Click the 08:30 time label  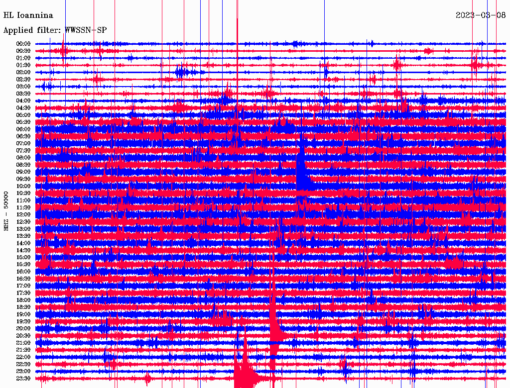23,165
